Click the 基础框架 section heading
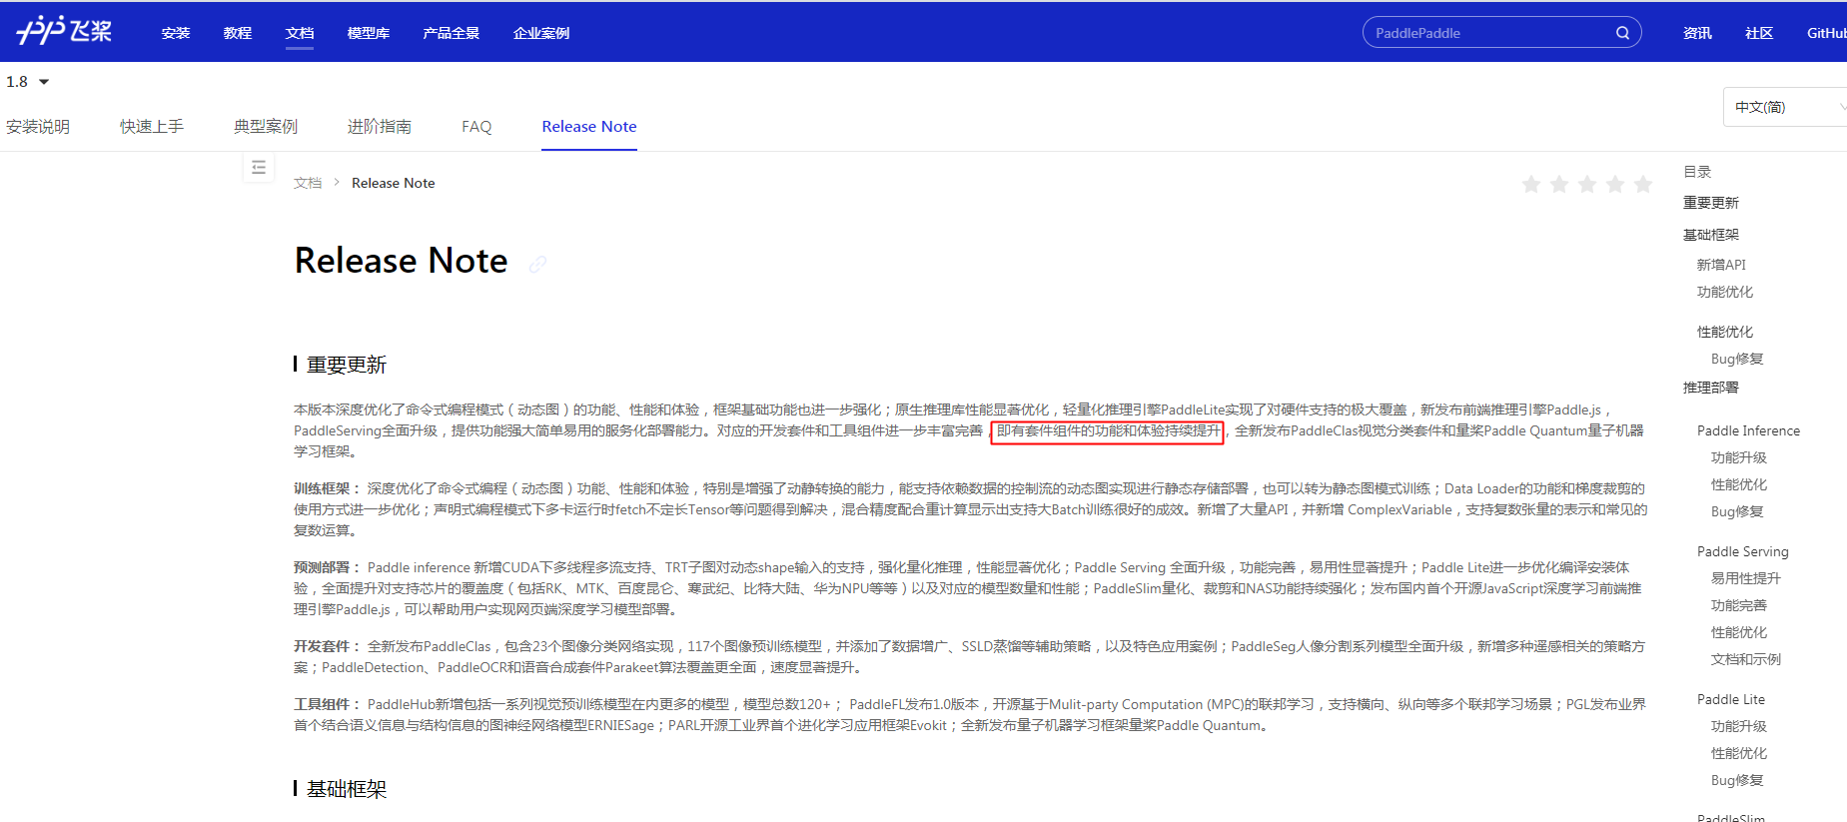 coord(347,789)
